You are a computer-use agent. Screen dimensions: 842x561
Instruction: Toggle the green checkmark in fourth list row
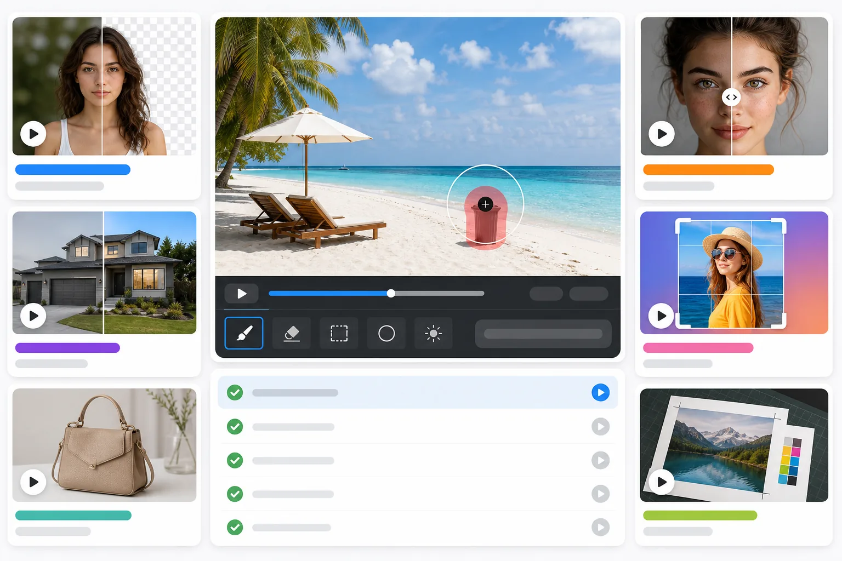tap(235, 494)
